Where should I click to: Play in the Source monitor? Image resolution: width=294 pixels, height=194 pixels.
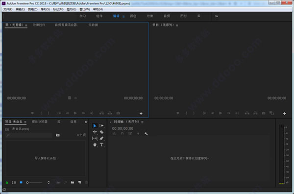(75, 113)
